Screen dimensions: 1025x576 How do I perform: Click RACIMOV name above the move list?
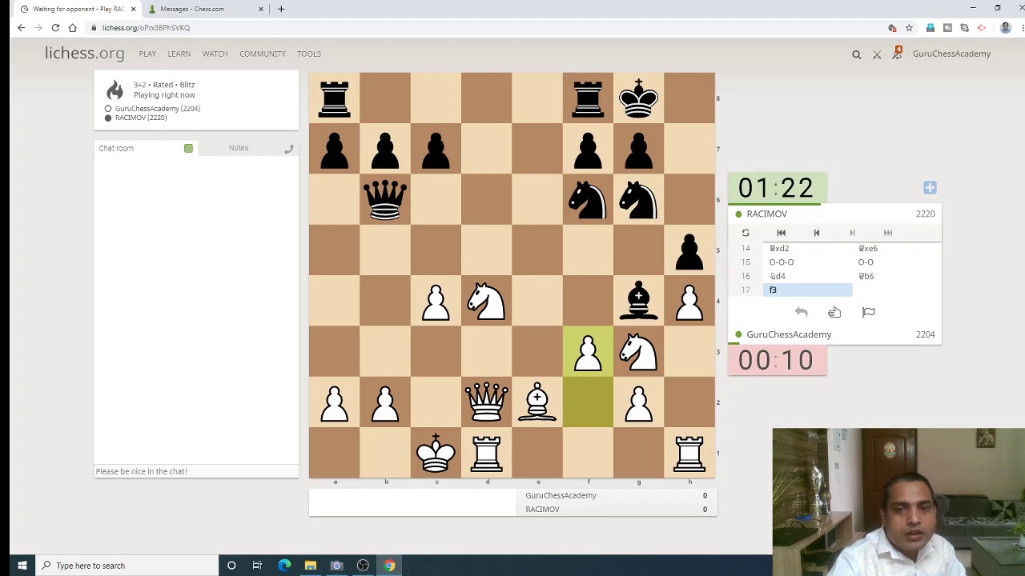(766, 214)
